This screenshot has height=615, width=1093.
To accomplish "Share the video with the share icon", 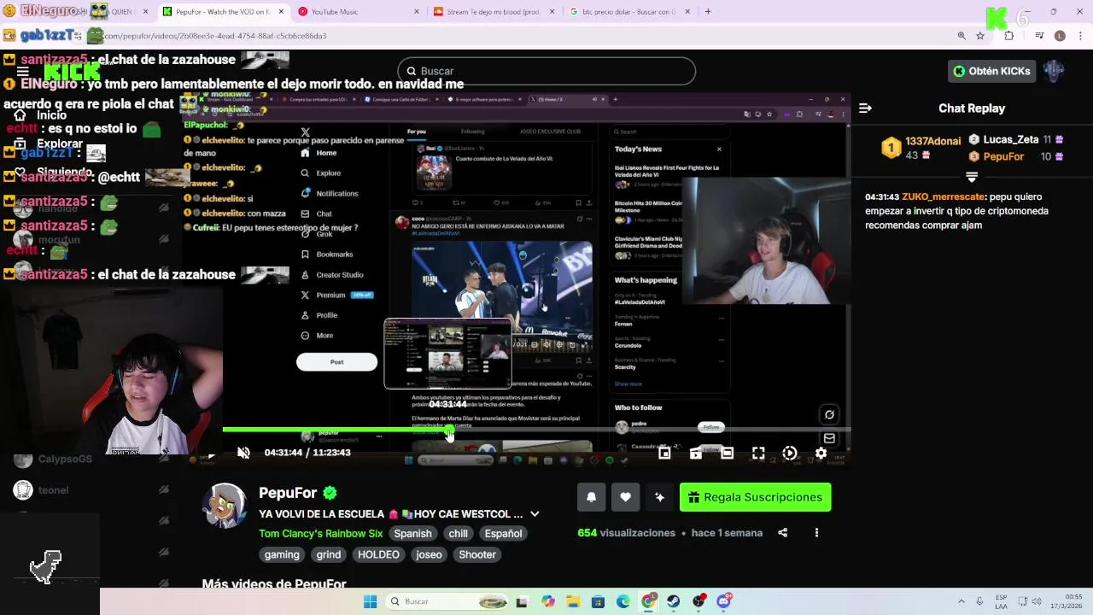I will (x=782, y=533).
